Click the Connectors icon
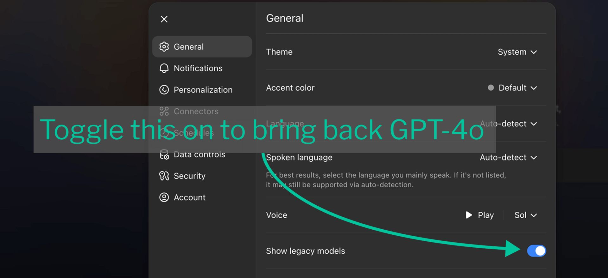Image resolution: width=608 pixels, height=278 pixels. 164,111
